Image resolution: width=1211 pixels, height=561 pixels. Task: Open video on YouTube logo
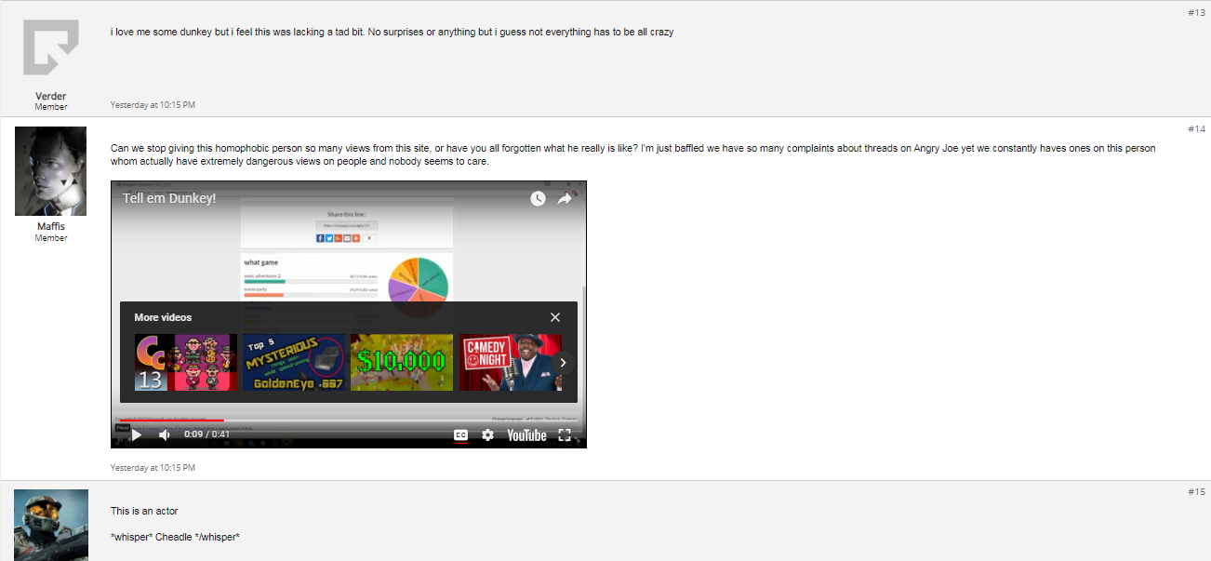point(526,434)
